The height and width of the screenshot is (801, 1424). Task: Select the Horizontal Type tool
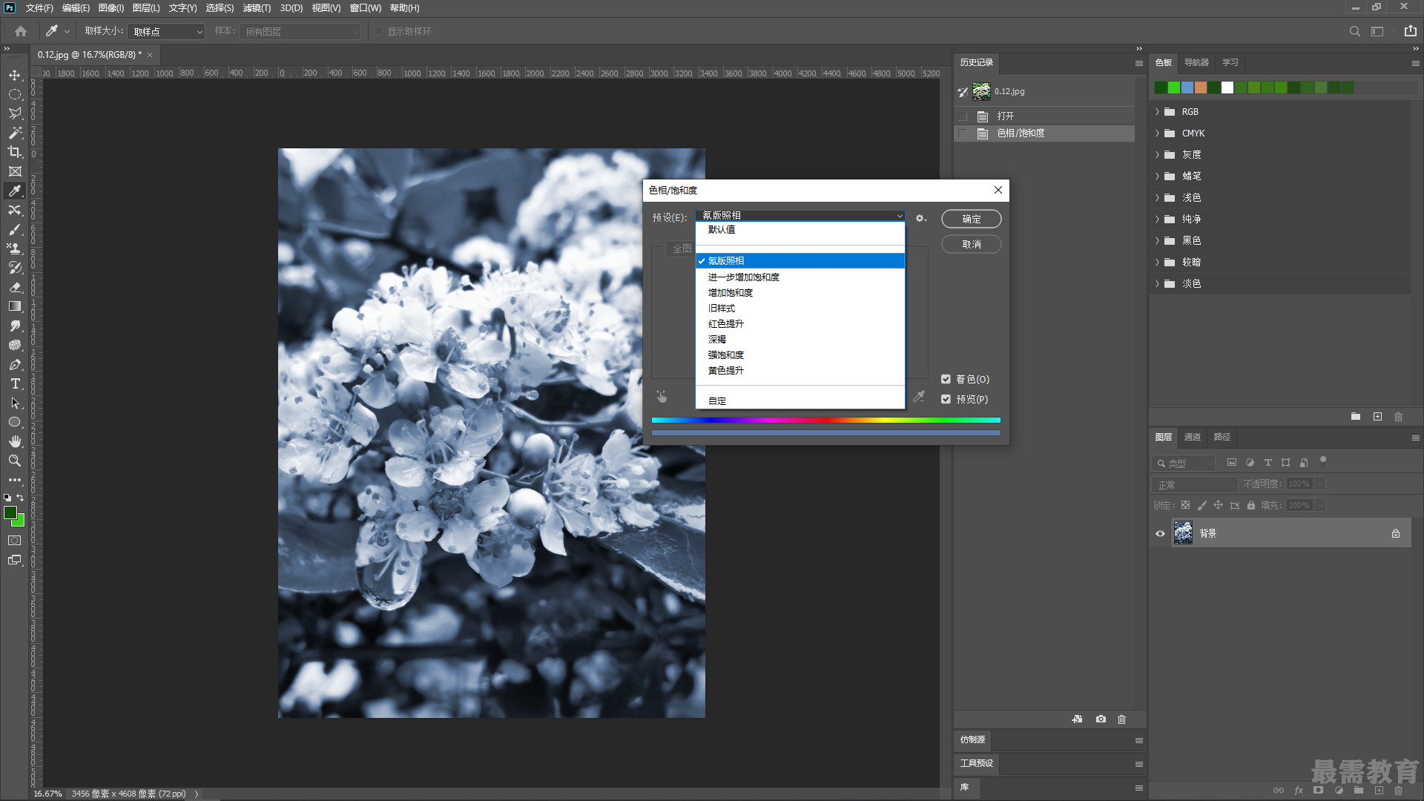15,383
